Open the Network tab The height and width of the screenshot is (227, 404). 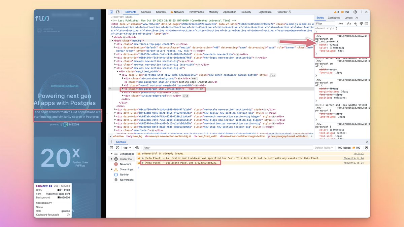click(x=177, y=12)
